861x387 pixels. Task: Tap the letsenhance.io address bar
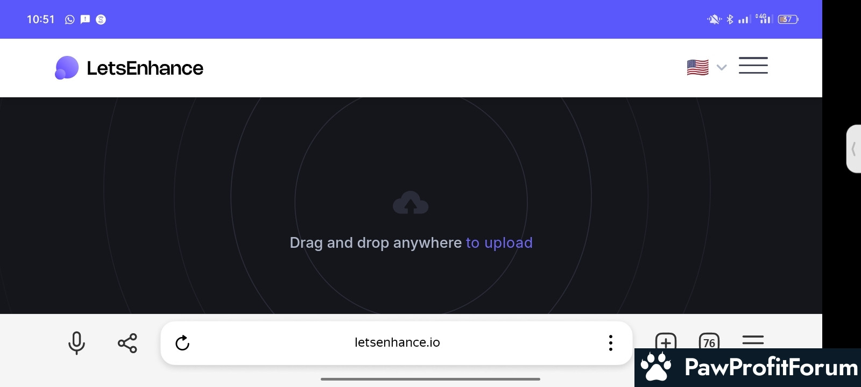pyautogui.click(x=397, y=343)
